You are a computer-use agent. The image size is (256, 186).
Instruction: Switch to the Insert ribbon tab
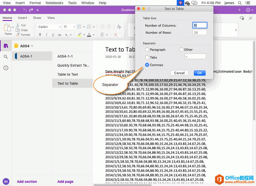click(x=22, y=18)
